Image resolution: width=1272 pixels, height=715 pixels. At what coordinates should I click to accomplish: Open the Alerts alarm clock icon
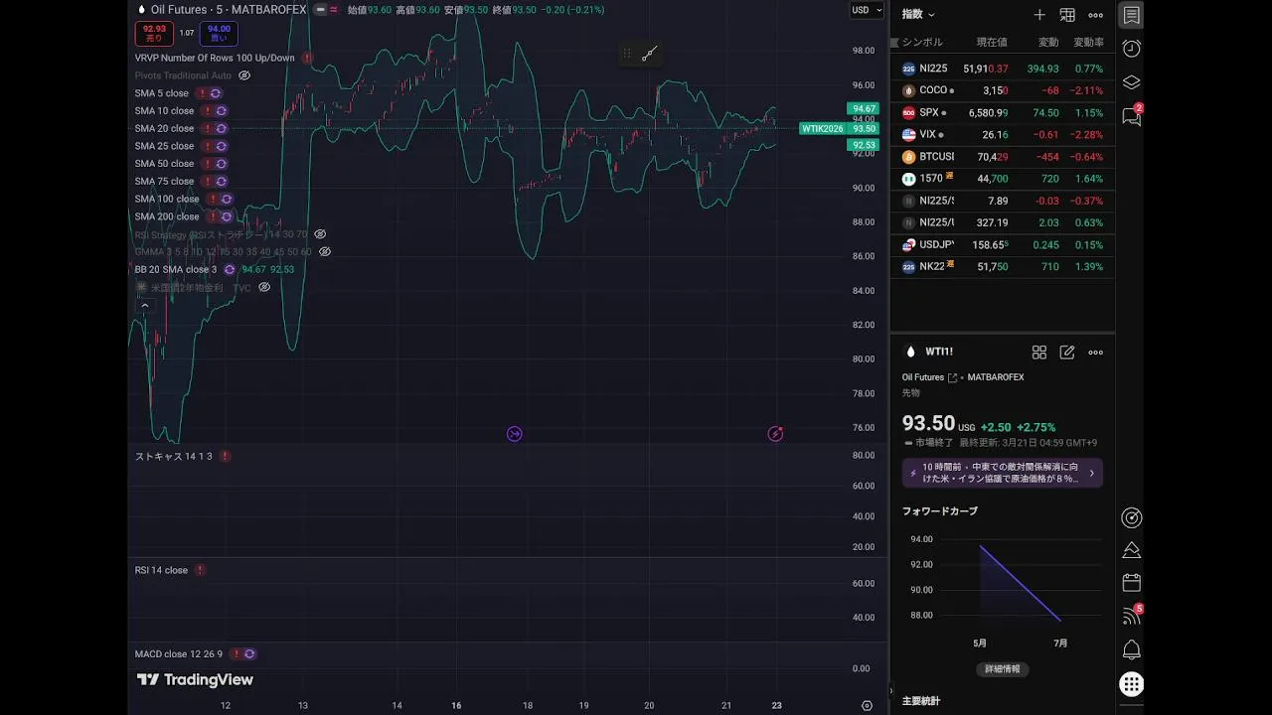(1131, 49)
